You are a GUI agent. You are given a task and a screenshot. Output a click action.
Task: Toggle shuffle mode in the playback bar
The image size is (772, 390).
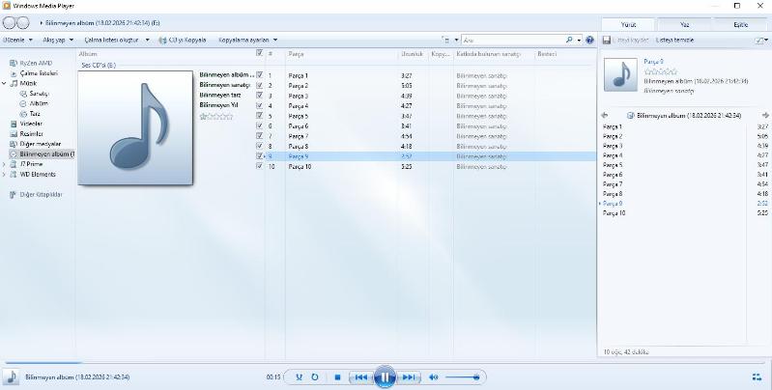tap(300, 376)
